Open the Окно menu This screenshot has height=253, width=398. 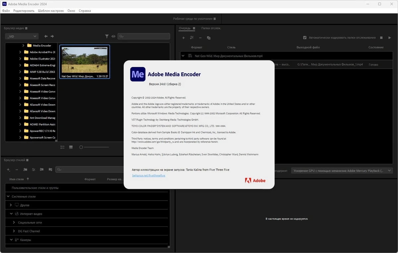[71, 11]
